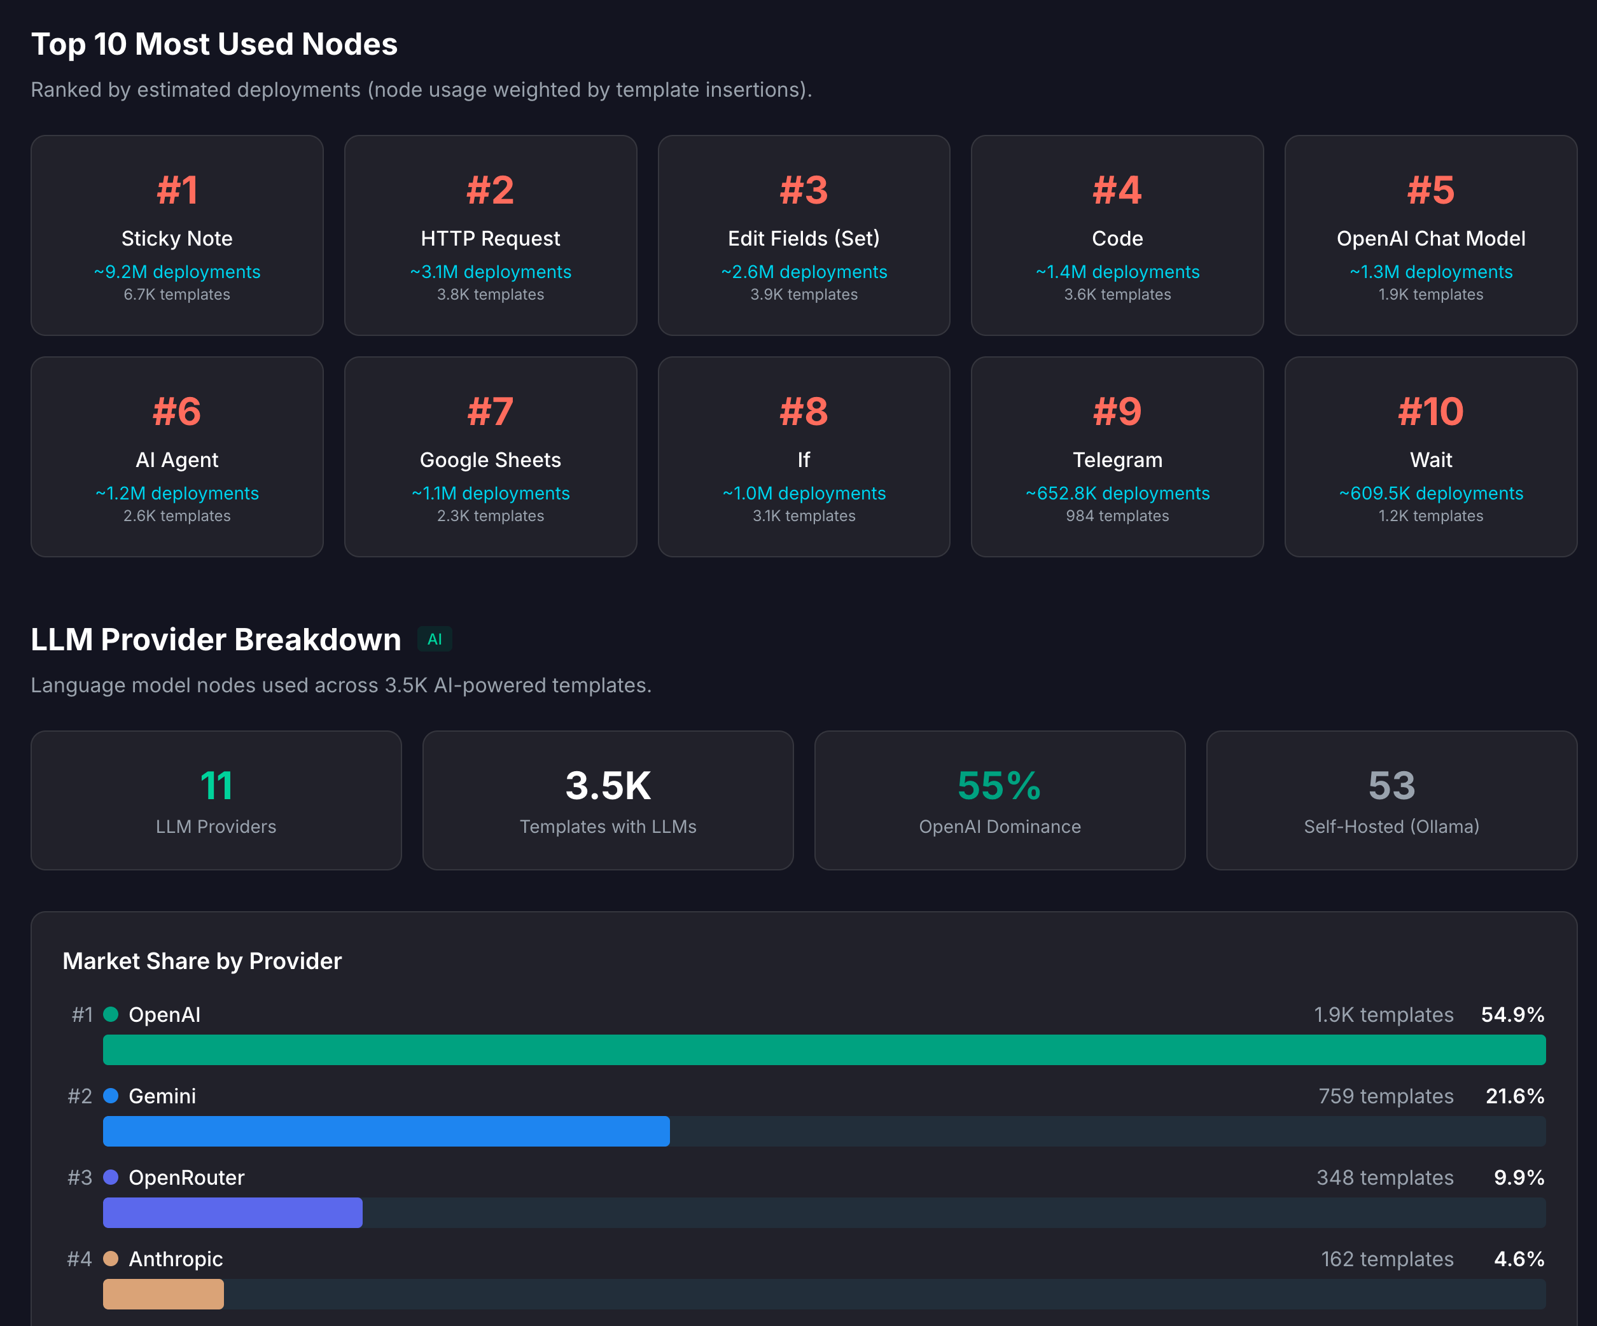Viewport: 1597px width, 1326px height.
Task: Click the OpenAI market share progress bar
Action: pyautogui.click(x=821, y=1050)
